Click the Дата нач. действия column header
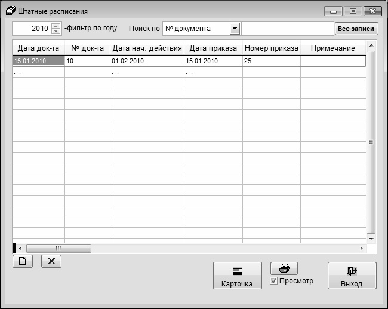Image resolution: width=388 pixels, height=309 pixels. point(147,48)
